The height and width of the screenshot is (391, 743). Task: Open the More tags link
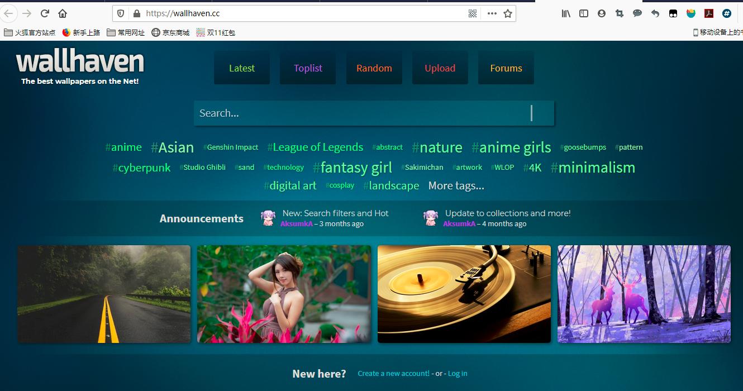pyautogui.click(x=456, y=186)
